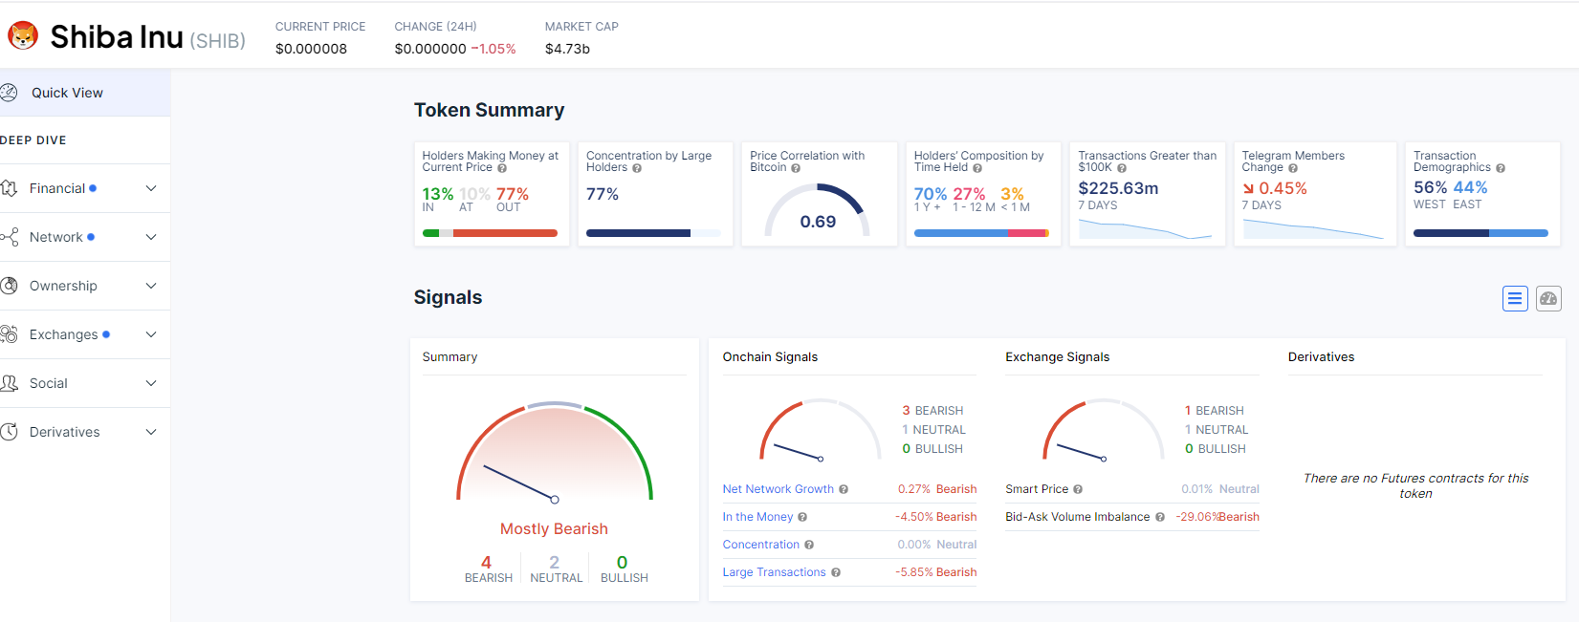Screen dimensions: 1579x622
Task: Click help icon for Transaction Demographics
Action: 1501,168
